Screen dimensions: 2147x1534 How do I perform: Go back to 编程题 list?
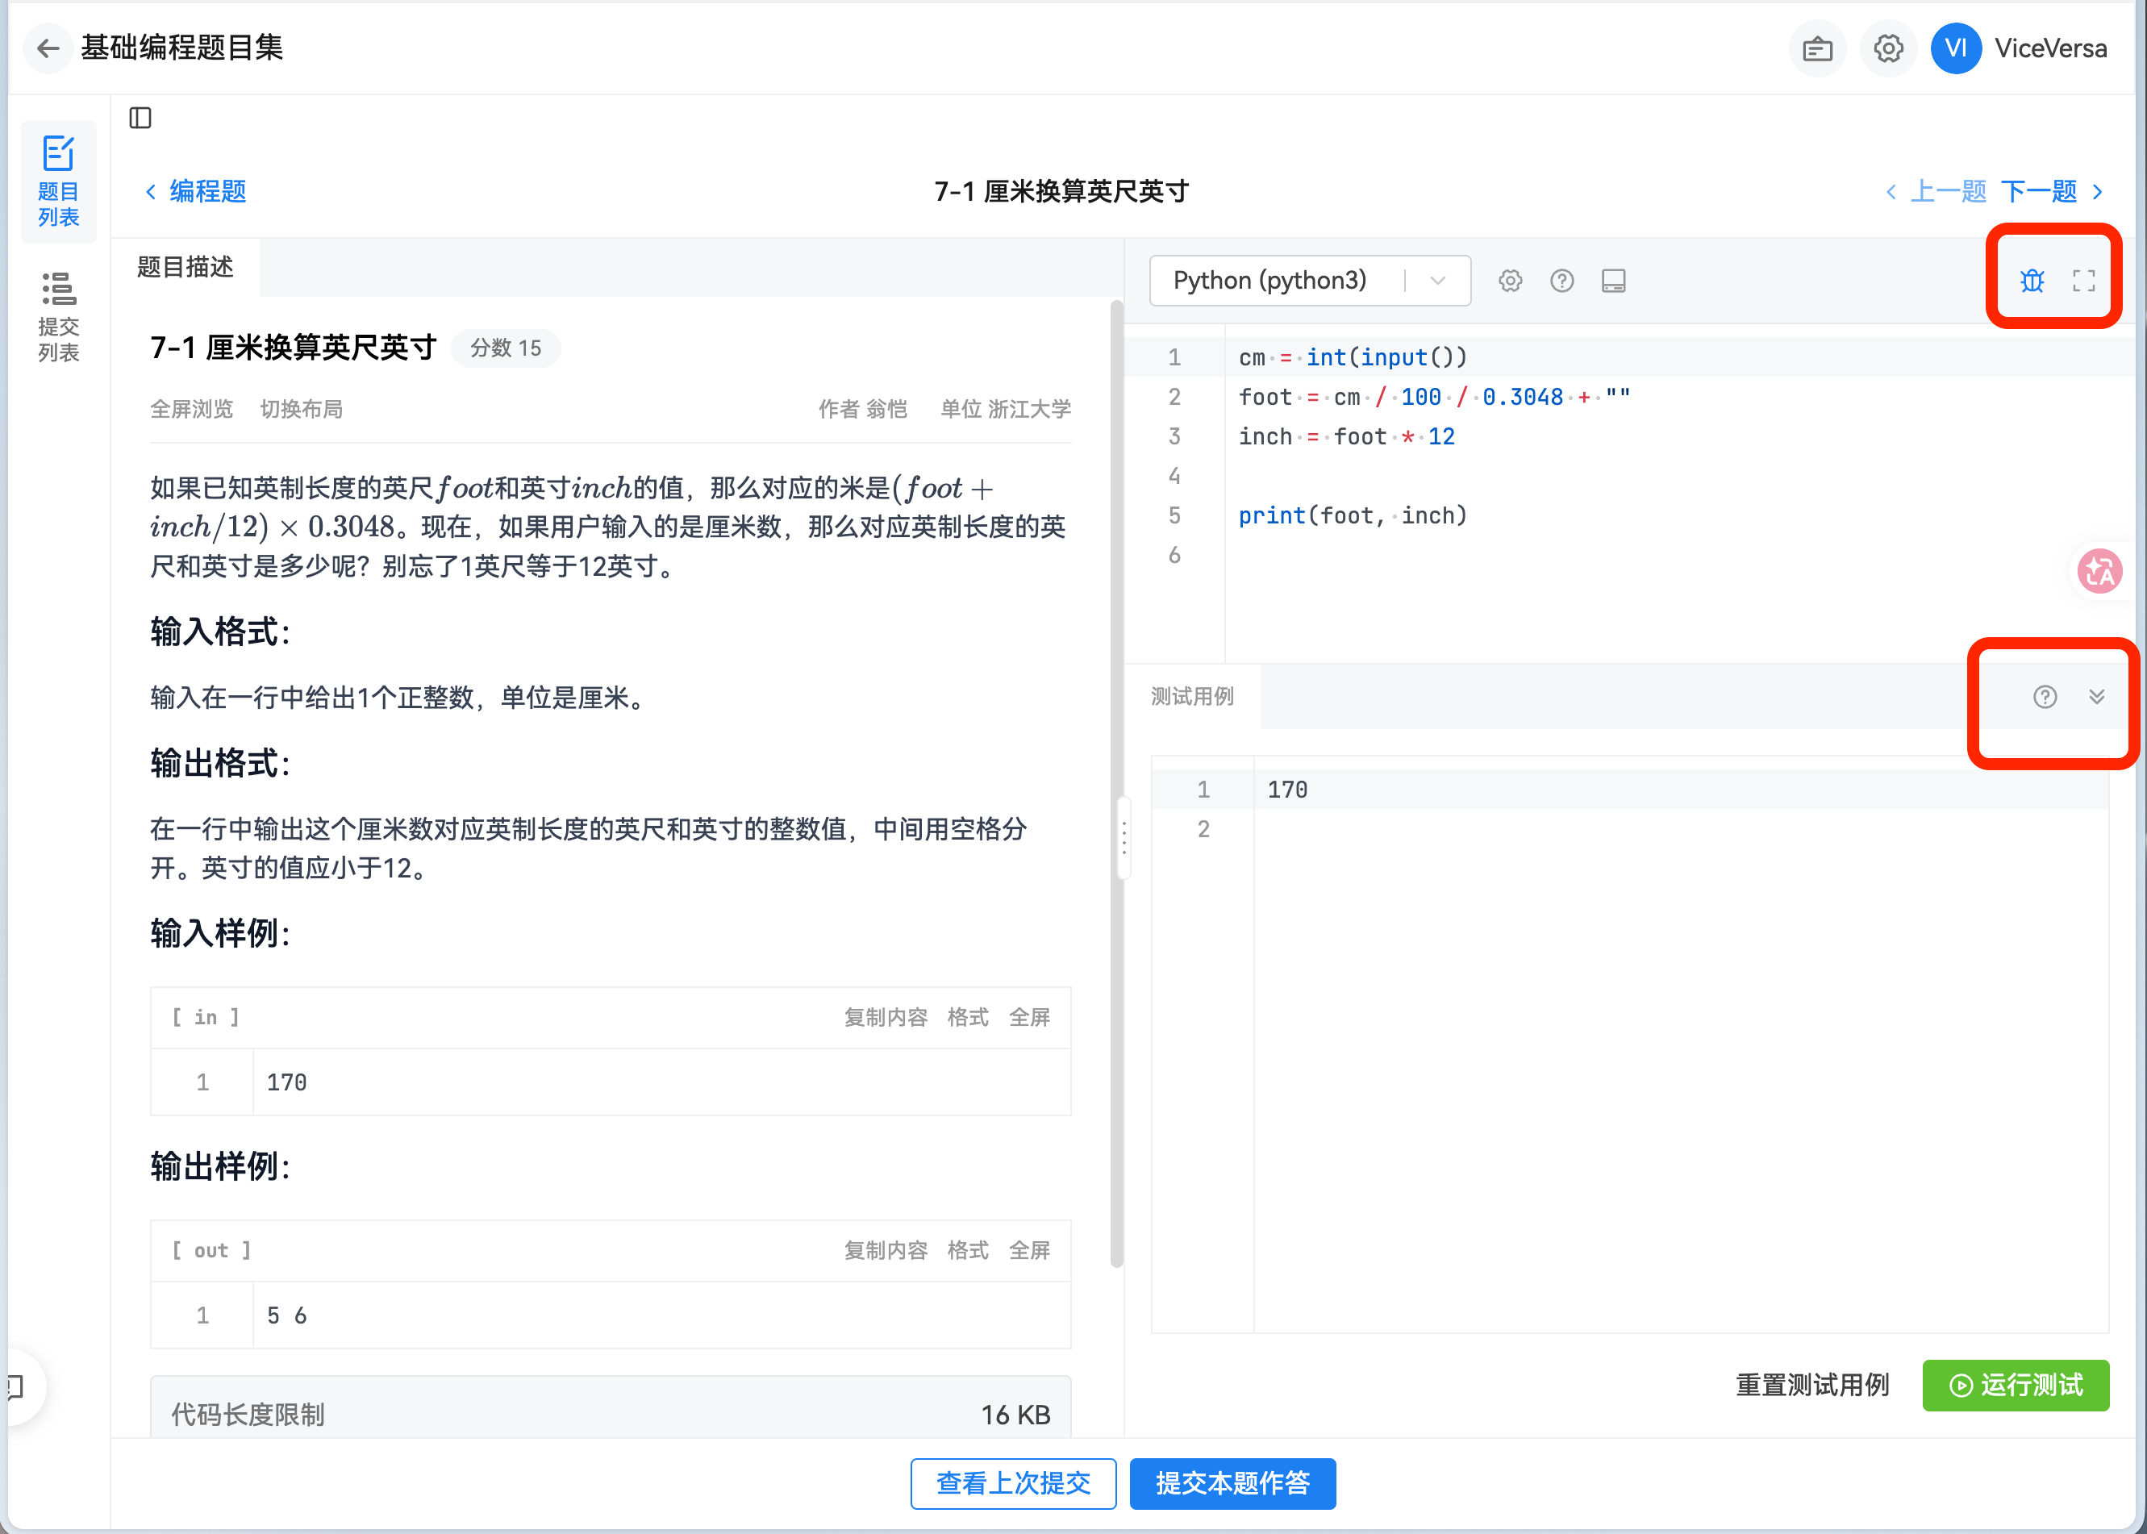(195, 192)
